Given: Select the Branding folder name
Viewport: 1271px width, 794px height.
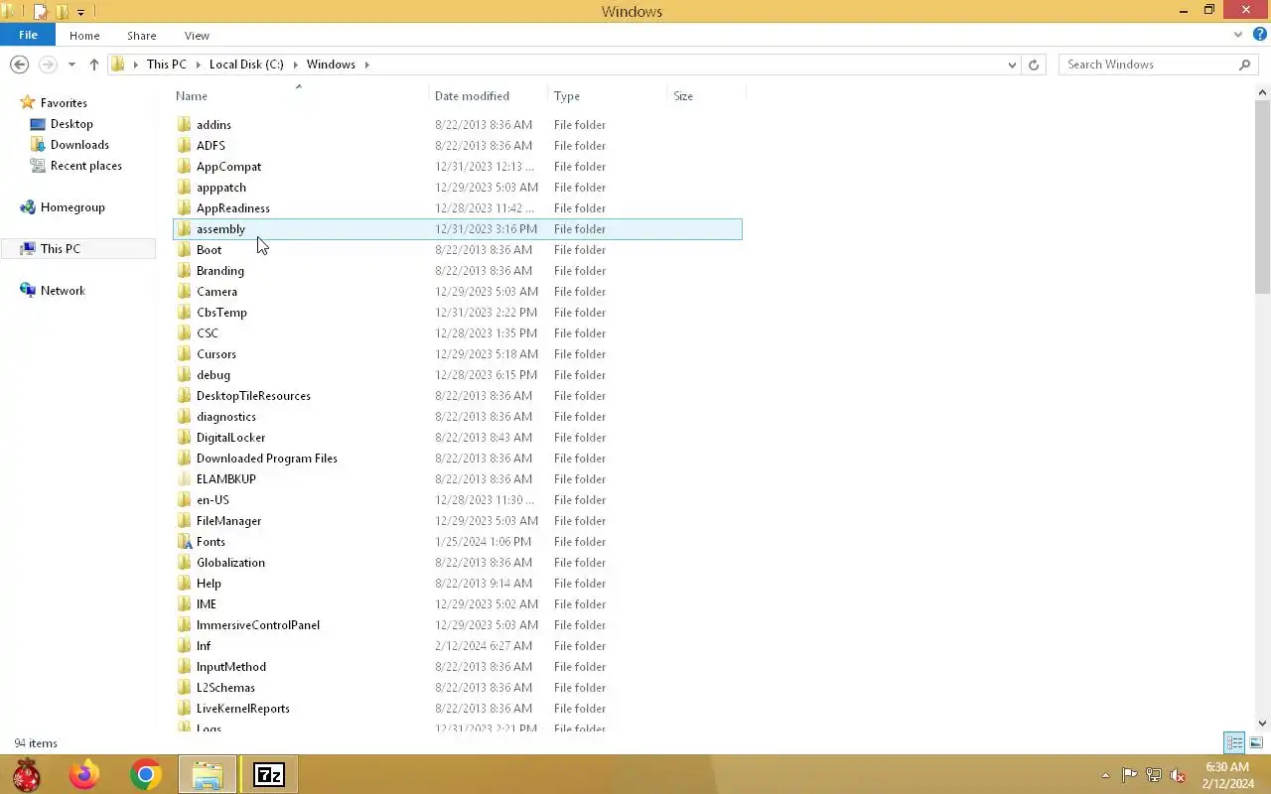Looking at the screenshot, I should pyautogui.click(x=220, y=271).
